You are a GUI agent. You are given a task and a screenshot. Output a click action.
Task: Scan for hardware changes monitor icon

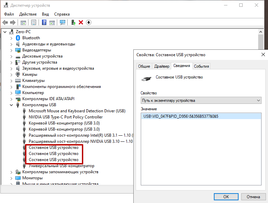[x=63, y=22]
